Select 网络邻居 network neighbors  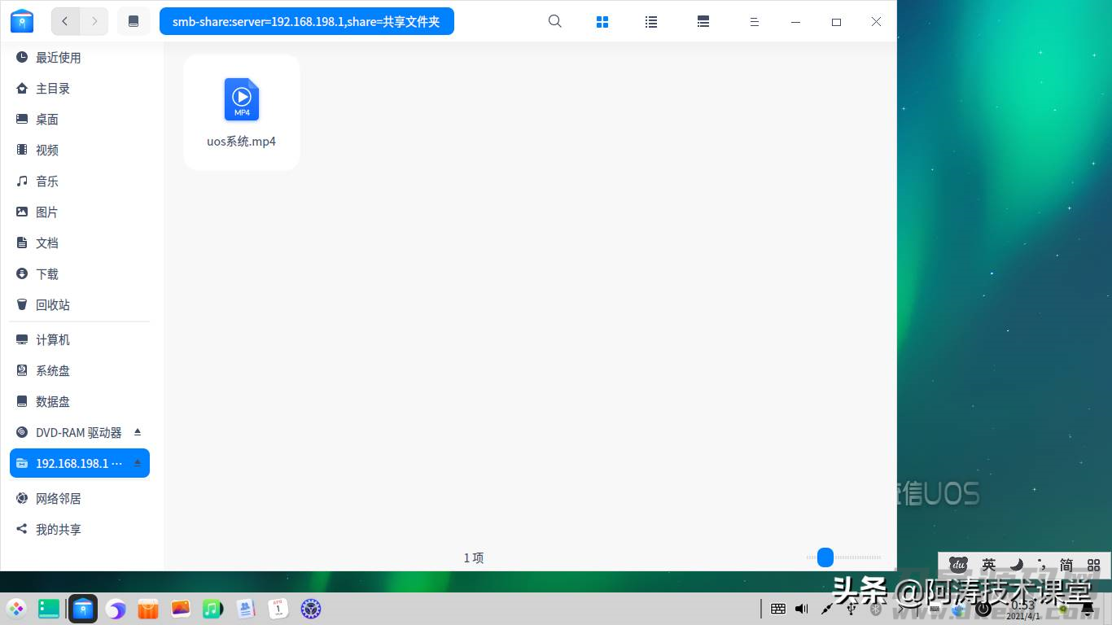pyautogui.click(x=80, y=499)
